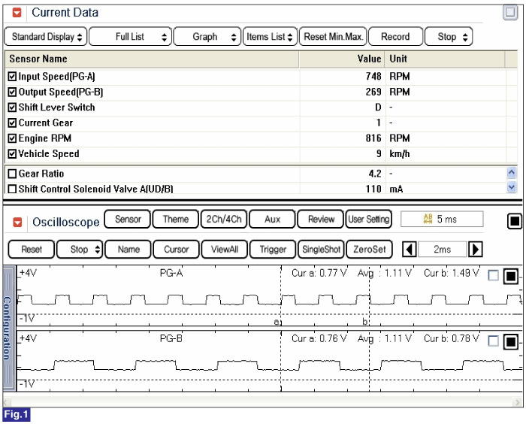The width and height of the screenshot is (526, 424).
Task: Click the sensor list scroll down arrow
Action: click(x=511, y=186)
